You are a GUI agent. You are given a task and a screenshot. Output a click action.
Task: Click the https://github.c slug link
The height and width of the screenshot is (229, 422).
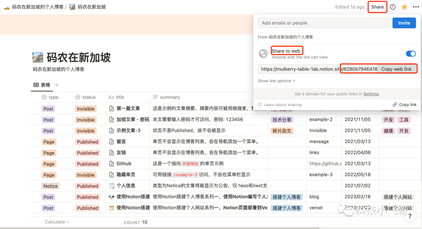325,163
